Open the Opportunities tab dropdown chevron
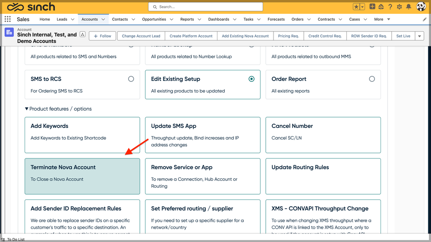The image size is (431, 242). point(172,19)
